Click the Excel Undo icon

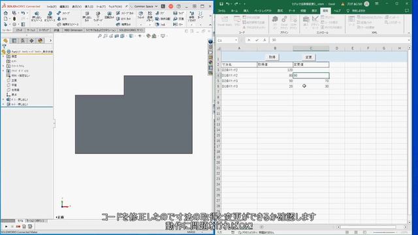coord(228,4)
